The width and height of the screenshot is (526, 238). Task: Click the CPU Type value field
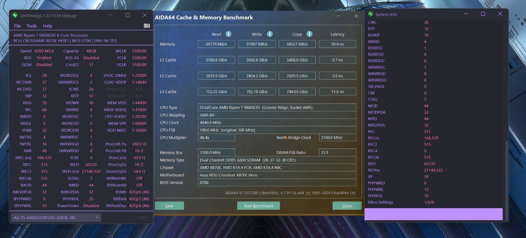[277, 107]
